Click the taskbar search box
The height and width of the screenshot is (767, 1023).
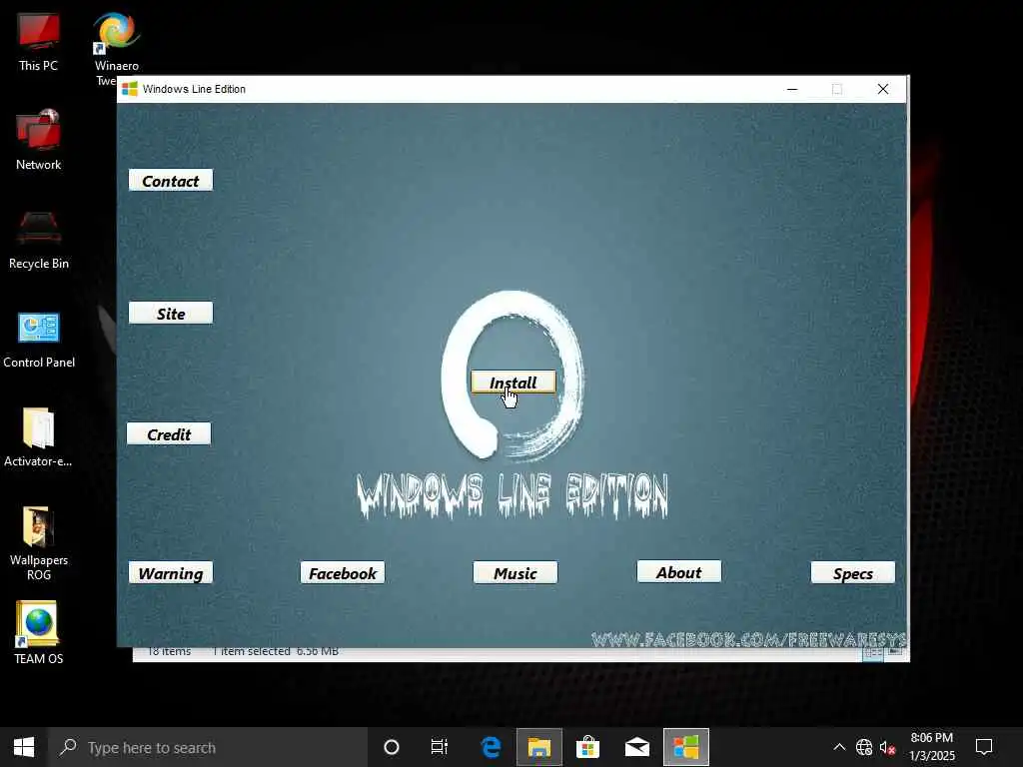[208, 747]
